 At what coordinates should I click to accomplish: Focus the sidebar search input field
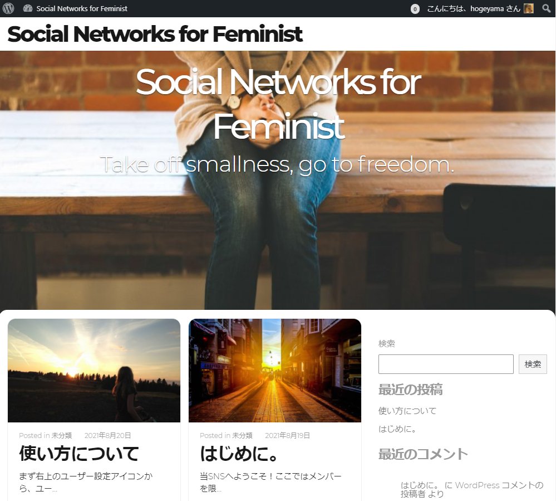click(x=446, y=364)
